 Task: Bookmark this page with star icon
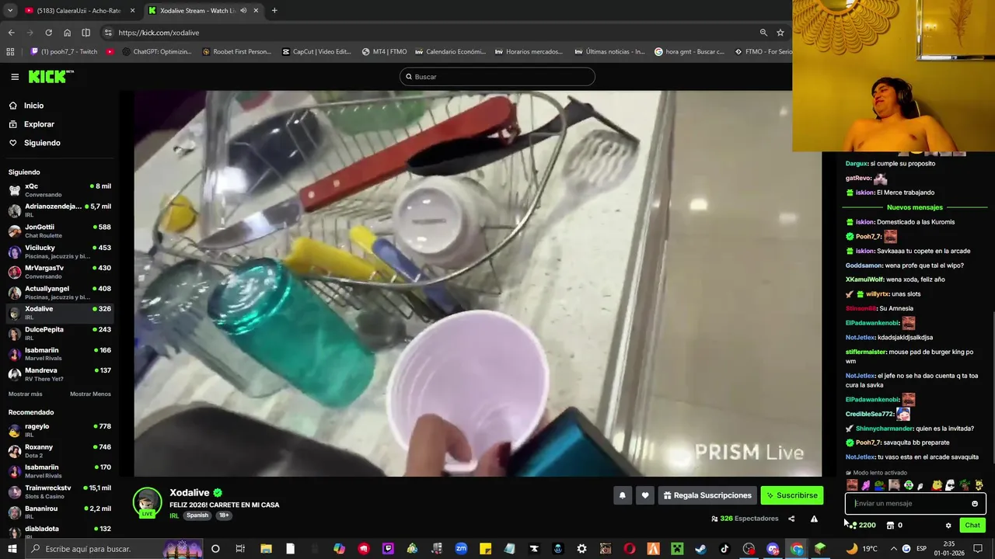tap(780, 33)
